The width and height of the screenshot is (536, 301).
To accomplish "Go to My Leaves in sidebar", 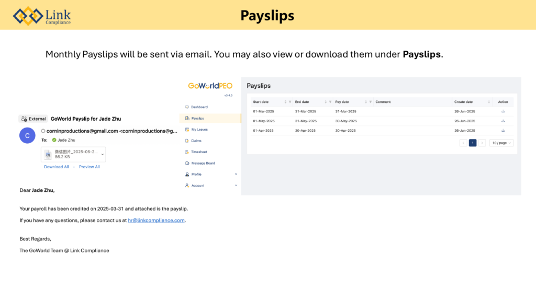I will click(199, 130).
